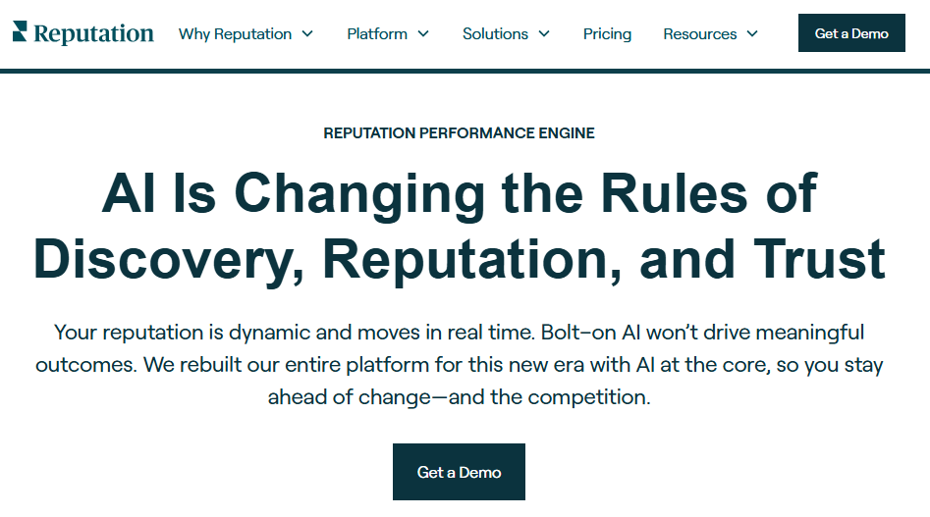Click the Get a Demo button below the paragraph
This screenshot has height=517, width=930.
[459, 472]
